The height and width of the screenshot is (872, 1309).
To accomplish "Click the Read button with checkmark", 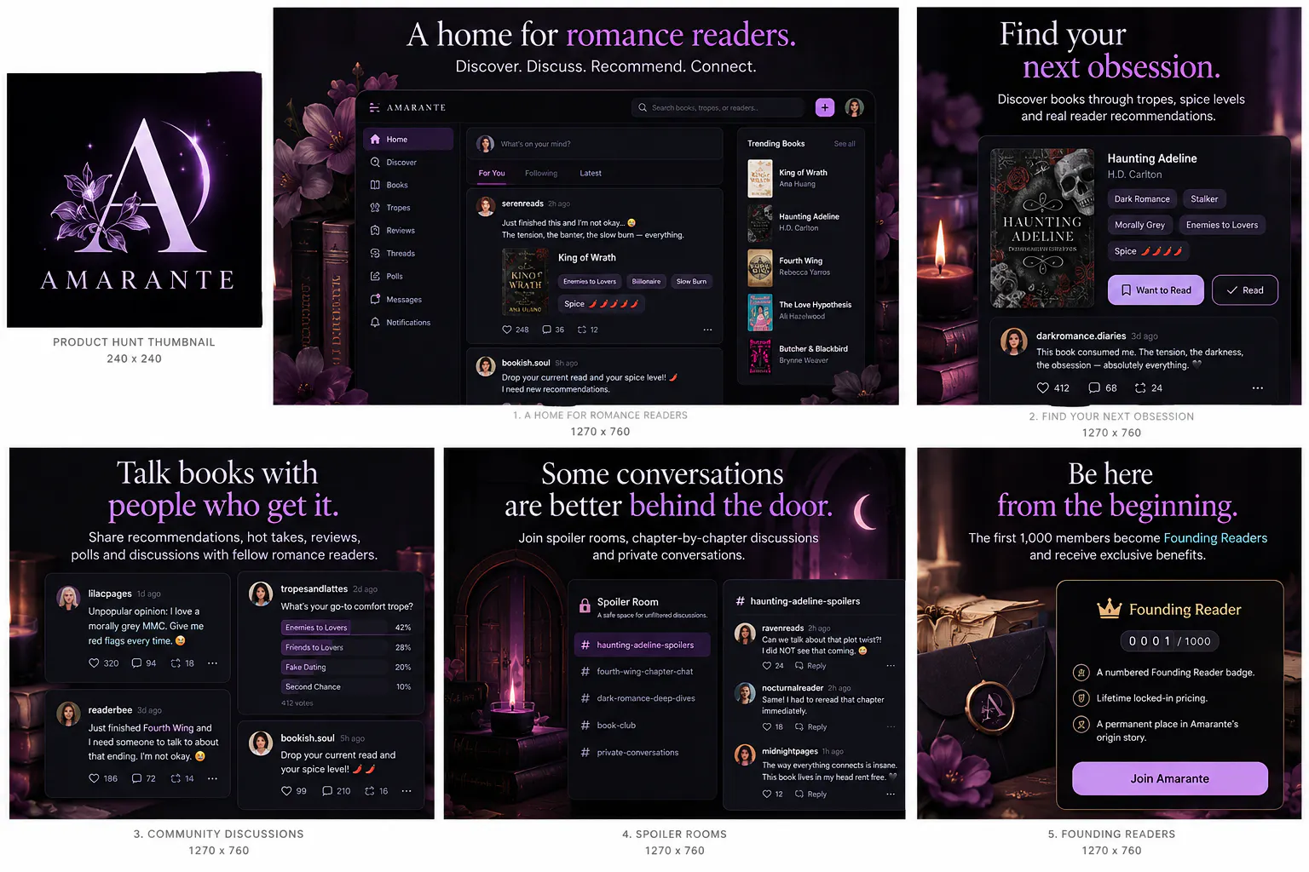I will [x=1245, y=290].
